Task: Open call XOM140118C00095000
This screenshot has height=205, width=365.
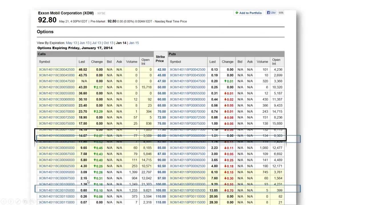Action: 57,172
